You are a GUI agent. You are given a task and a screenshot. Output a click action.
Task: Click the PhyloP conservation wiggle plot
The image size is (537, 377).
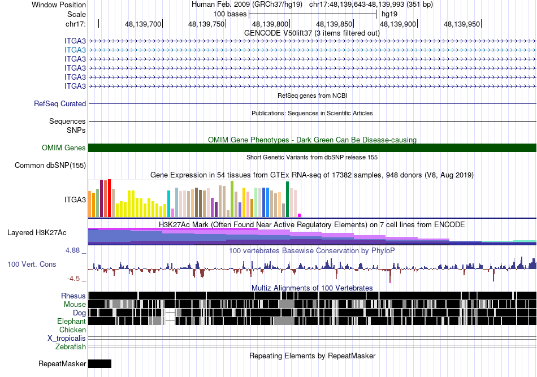pos(312,269)
